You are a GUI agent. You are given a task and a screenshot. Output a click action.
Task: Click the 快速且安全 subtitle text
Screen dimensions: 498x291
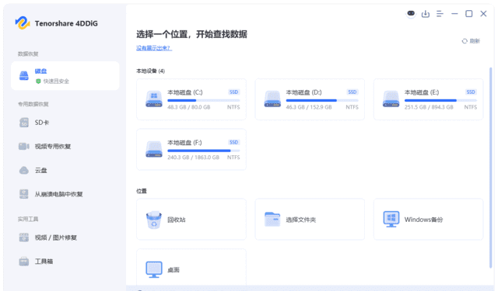tap(56, 81)
